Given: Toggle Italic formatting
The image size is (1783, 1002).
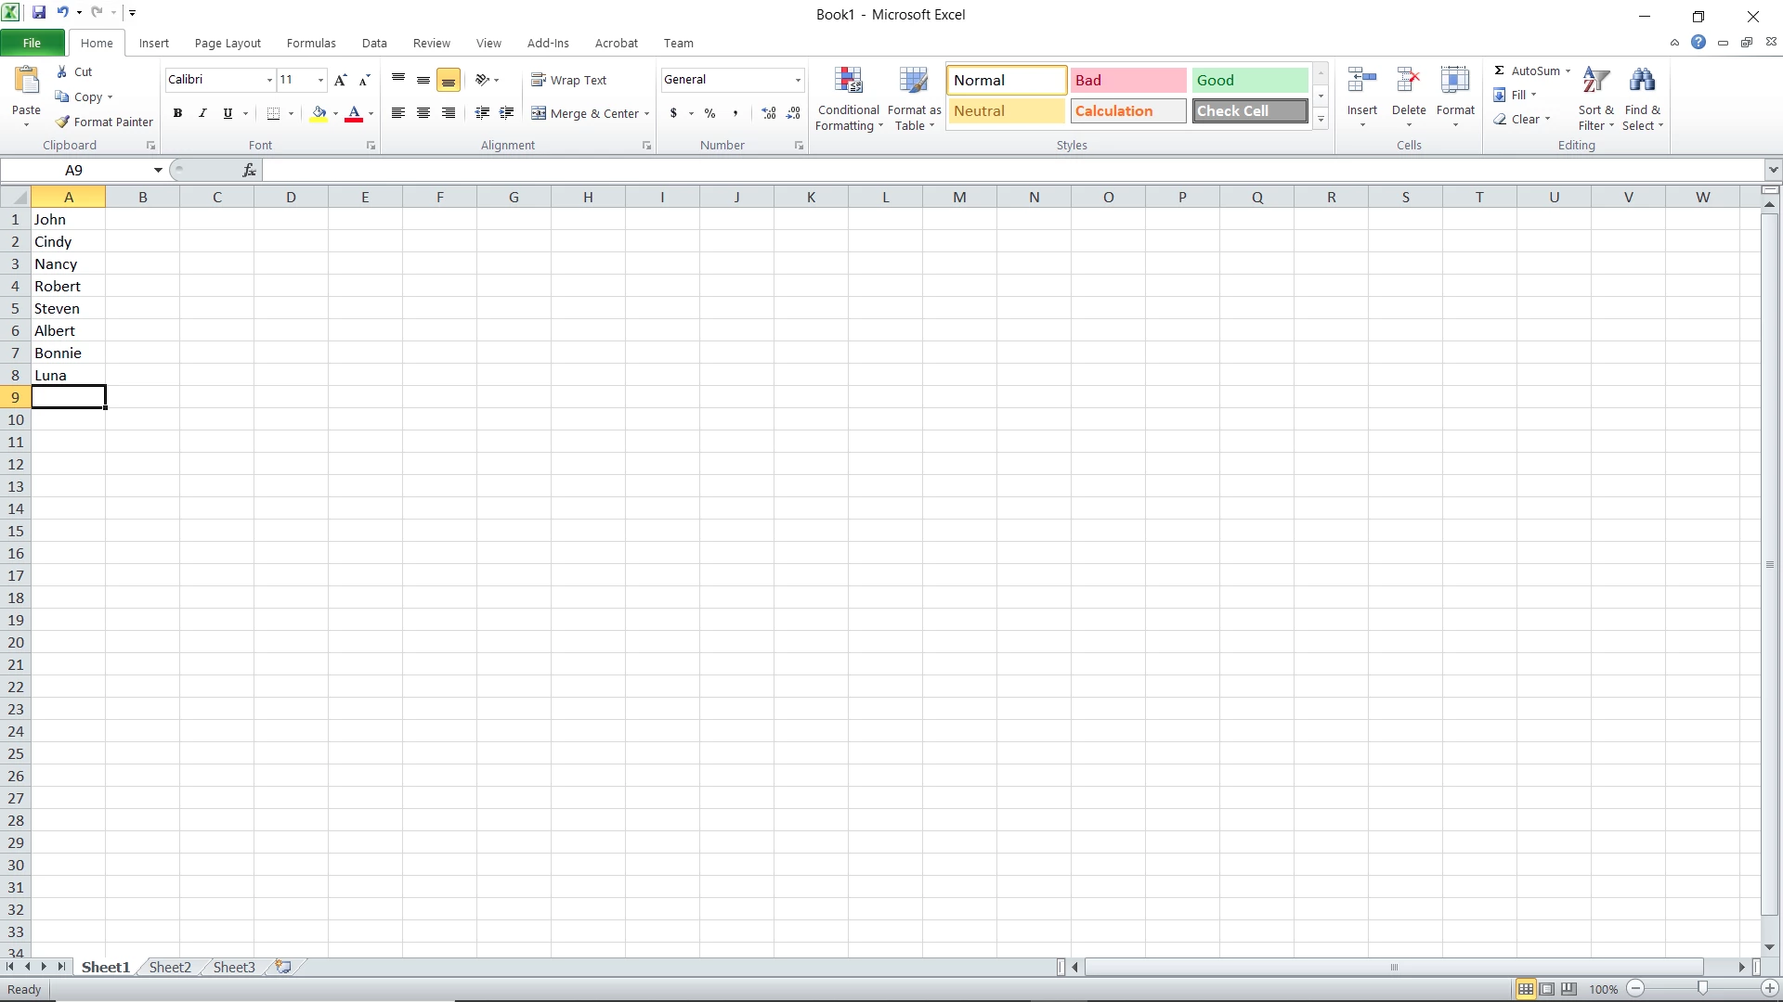Looking at the screenshot, I should click(202, 113).
